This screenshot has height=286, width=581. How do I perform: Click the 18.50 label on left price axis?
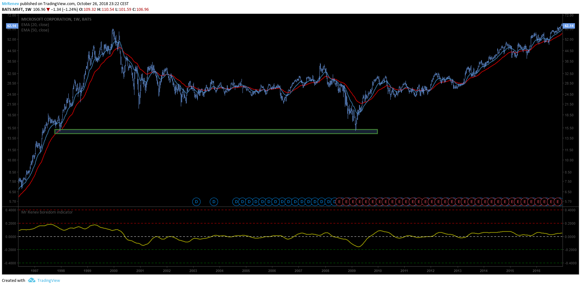coord(12,115)
